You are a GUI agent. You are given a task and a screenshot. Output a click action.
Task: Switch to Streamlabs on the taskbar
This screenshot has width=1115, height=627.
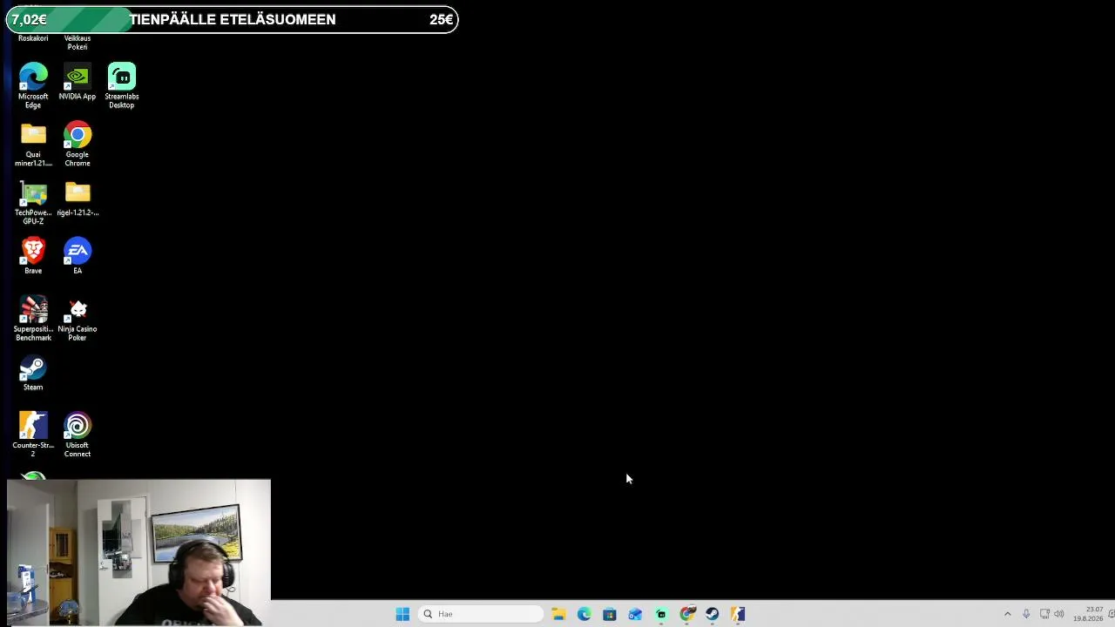click(x=661, y=614)
